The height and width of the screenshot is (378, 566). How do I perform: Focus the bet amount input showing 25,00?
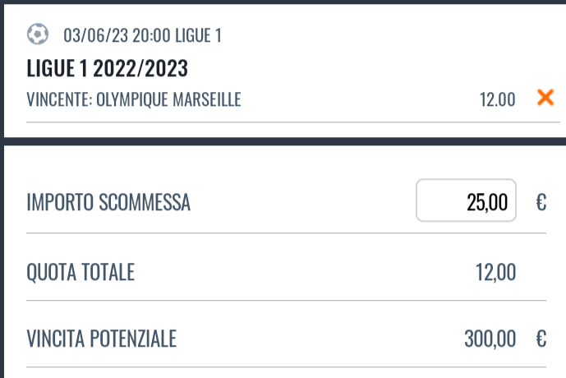466,201
